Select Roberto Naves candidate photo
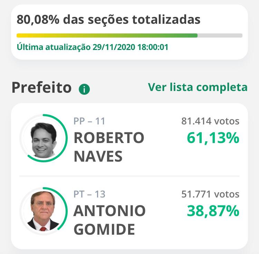This screenshot has width=259, height=254. [44, 140]
